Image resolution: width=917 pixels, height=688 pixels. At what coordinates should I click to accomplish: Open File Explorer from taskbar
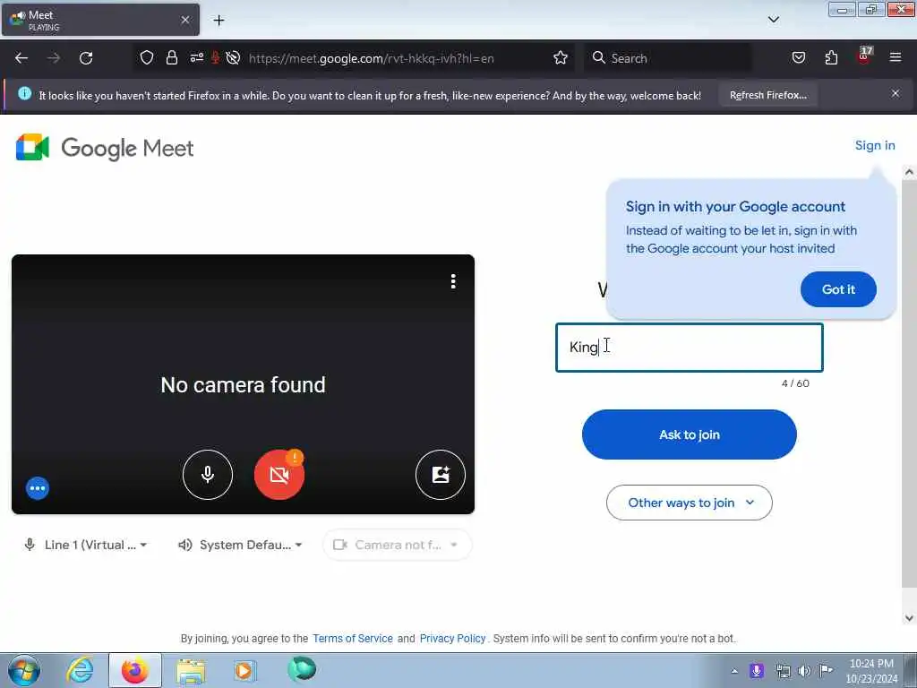(x=191, y=670)
